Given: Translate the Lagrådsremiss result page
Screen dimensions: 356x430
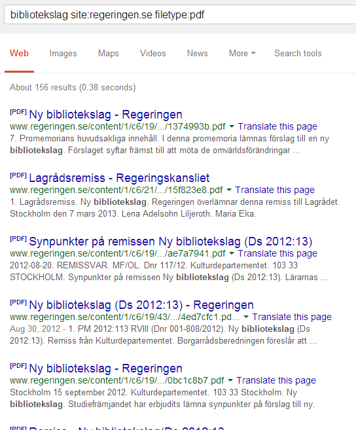Looking at the screenshot, I should pyautogui.click(x=275, y=190).
